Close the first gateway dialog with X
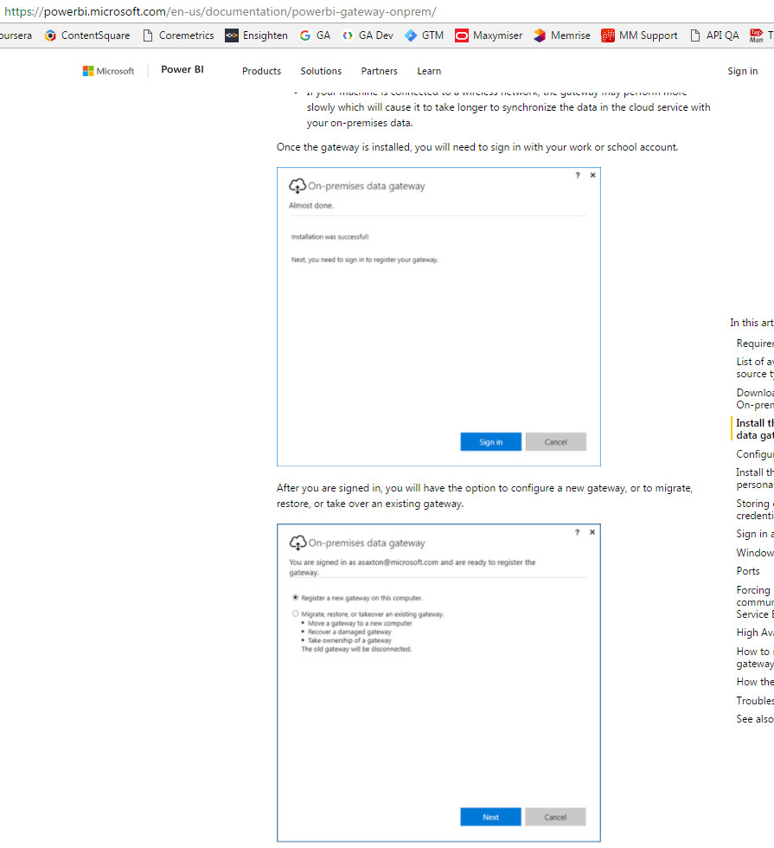The image size is (774, 848). click(x=593, y=175)
